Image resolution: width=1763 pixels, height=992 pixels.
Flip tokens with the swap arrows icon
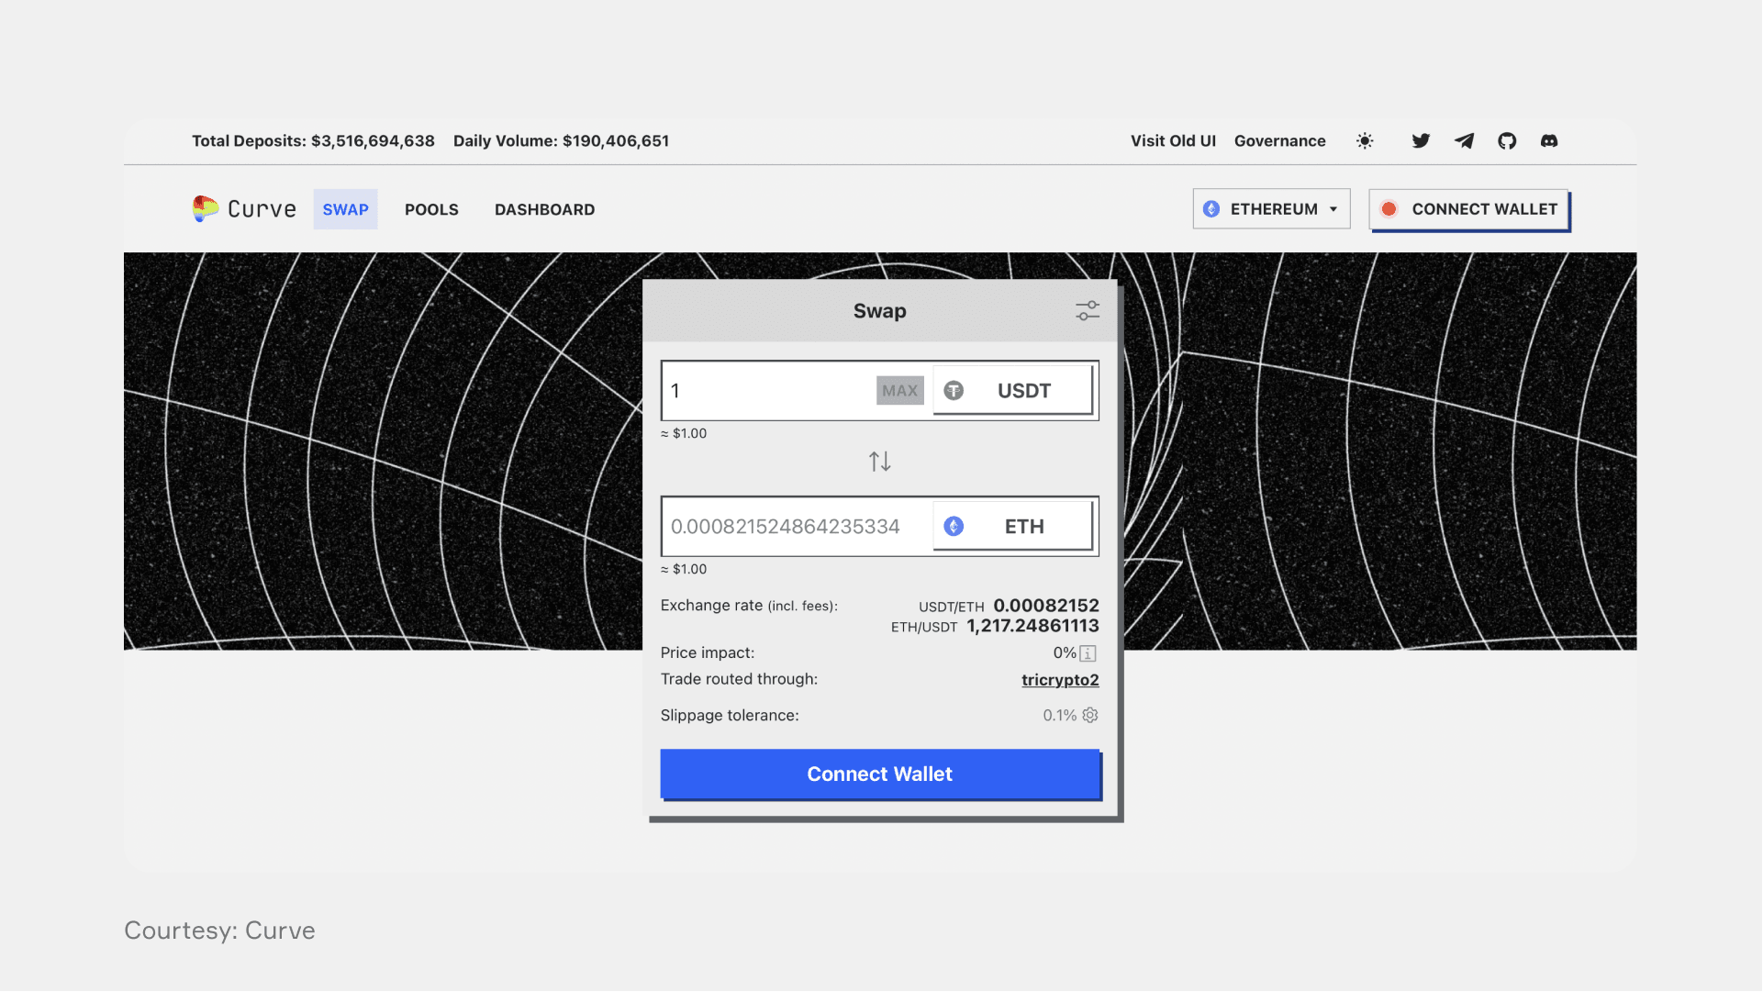click(x=880, y=462)
